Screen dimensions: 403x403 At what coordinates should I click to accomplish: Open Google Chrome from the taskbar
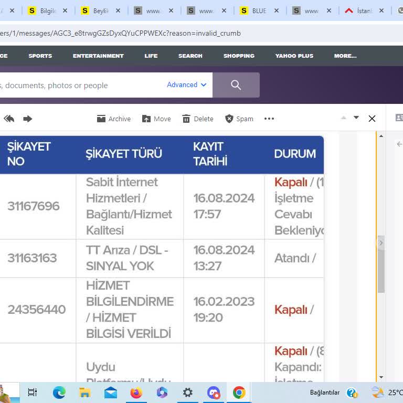point(239,393)
